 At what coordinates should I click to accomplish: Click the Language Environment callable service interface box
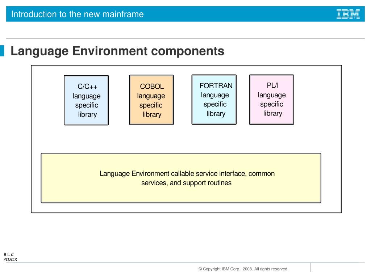[181, 178]
